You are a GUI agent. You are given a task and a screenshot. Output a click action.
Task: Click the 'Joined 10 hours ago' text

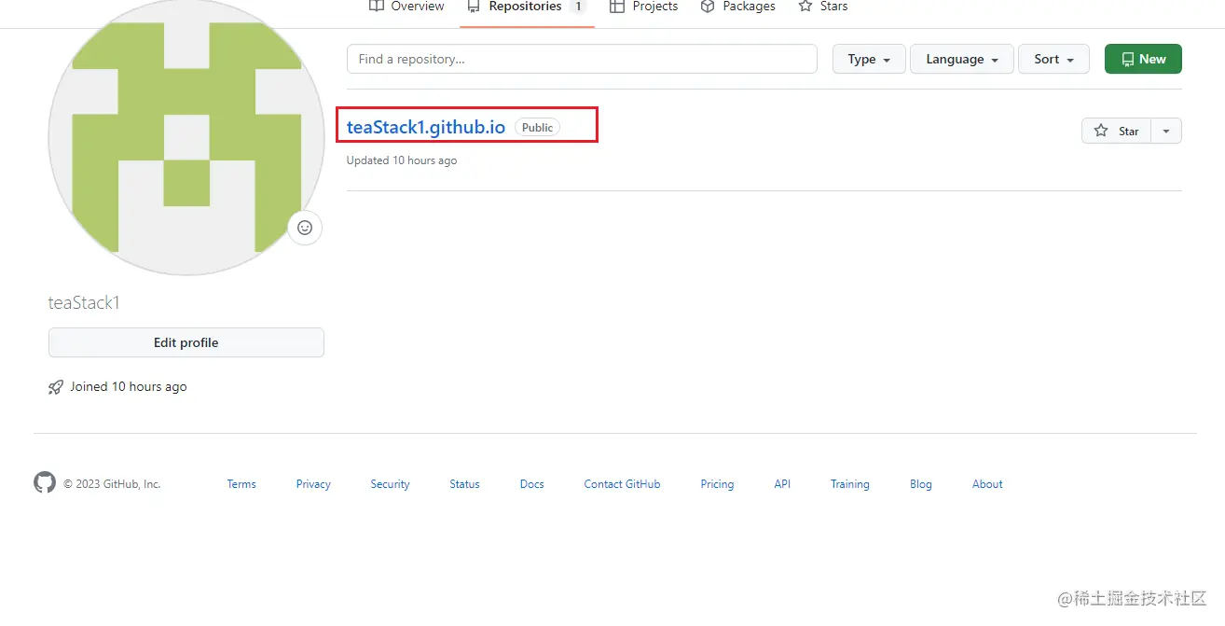pos(129,386)
